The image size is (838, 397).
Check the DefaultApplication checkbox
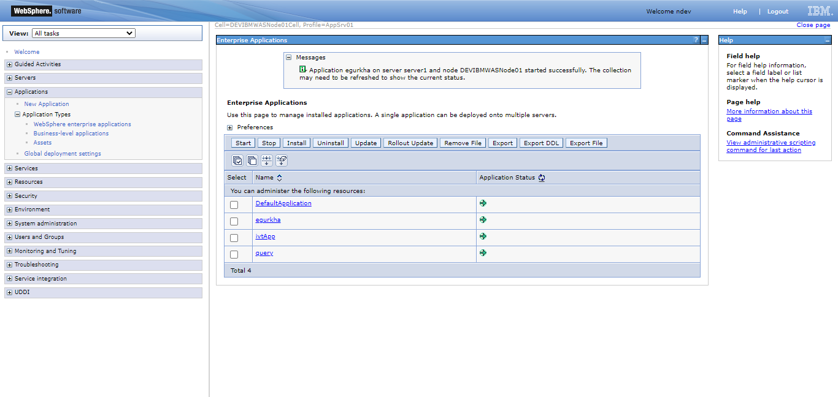click(x=234, y=205)
